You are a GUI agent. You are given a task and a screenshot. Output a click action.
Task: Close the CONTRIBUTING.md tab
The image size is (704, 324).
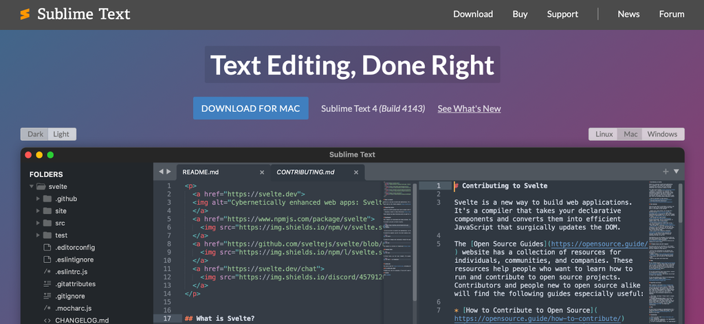click(356, 172)
